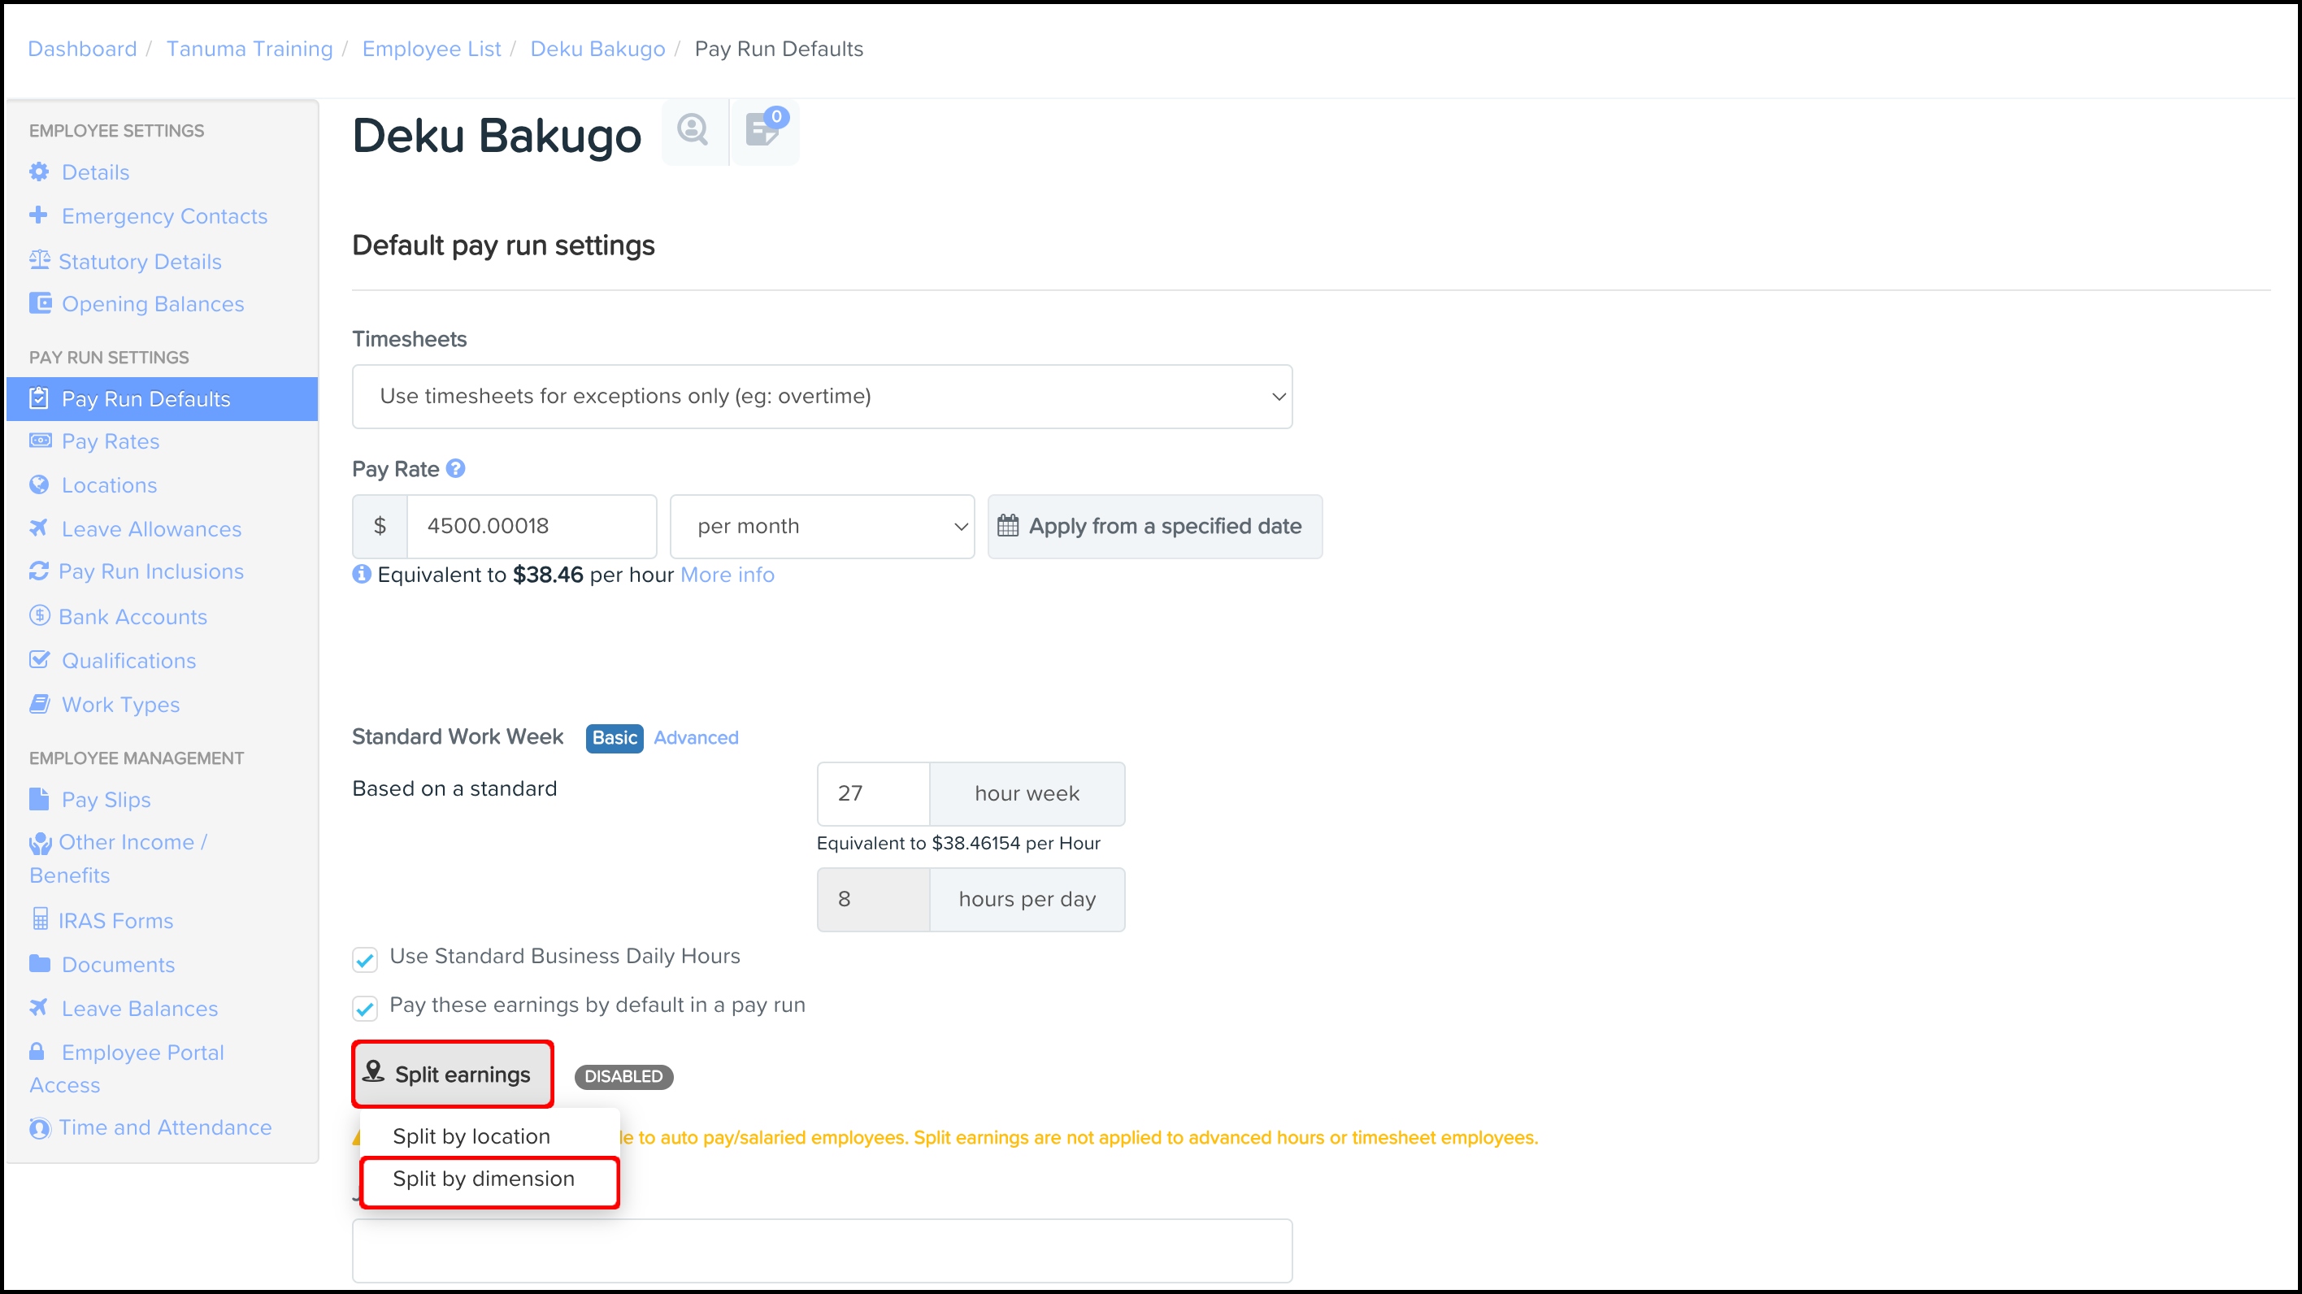Click the IRAS Forms calculator icon
The width and height of the screenshot is (2302, 1294).
click(x=40, y=918)
